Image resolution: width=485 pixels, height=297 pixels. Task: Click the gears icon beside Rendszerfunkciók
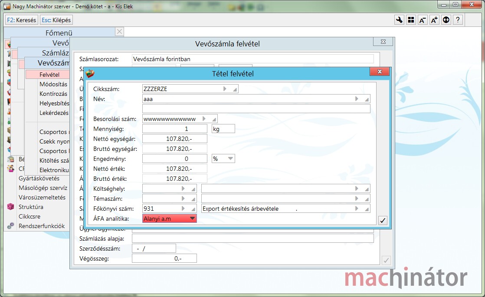(x=10, y=226)
